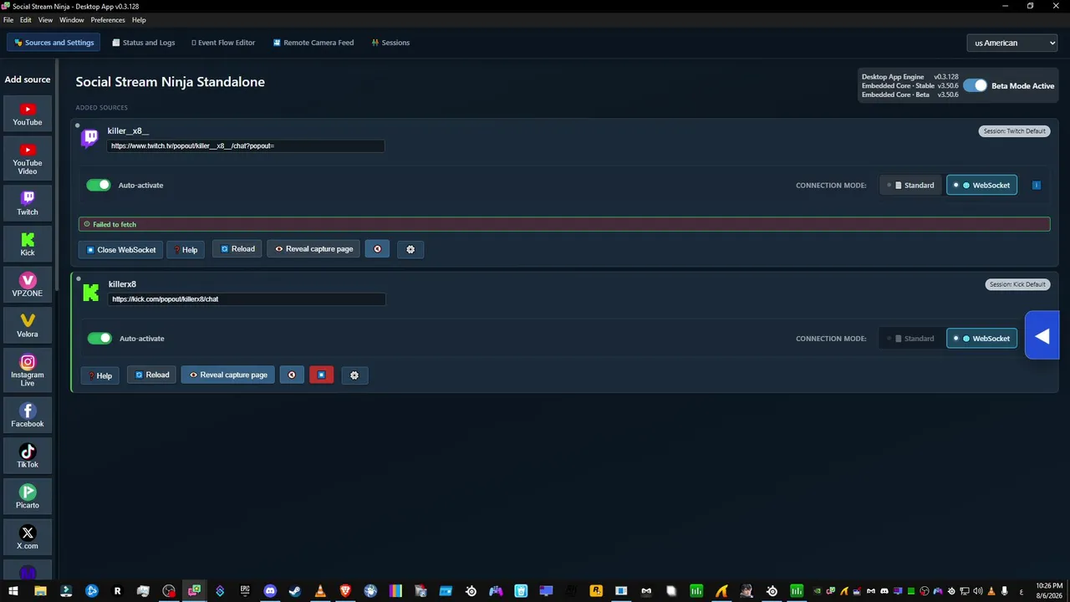Reload the killer__x8__ Twitch source

click(237, 249)
